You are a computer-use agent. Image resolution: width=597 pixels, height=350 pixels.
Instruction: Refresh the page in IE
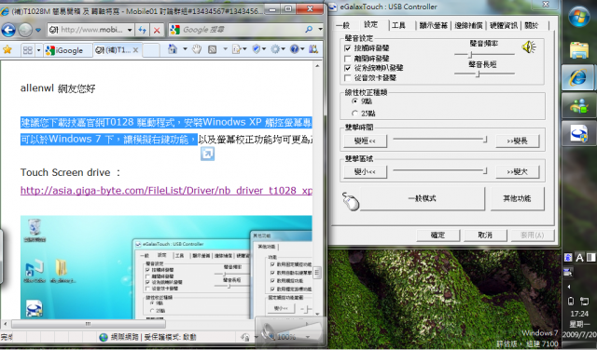coord(143,30)
